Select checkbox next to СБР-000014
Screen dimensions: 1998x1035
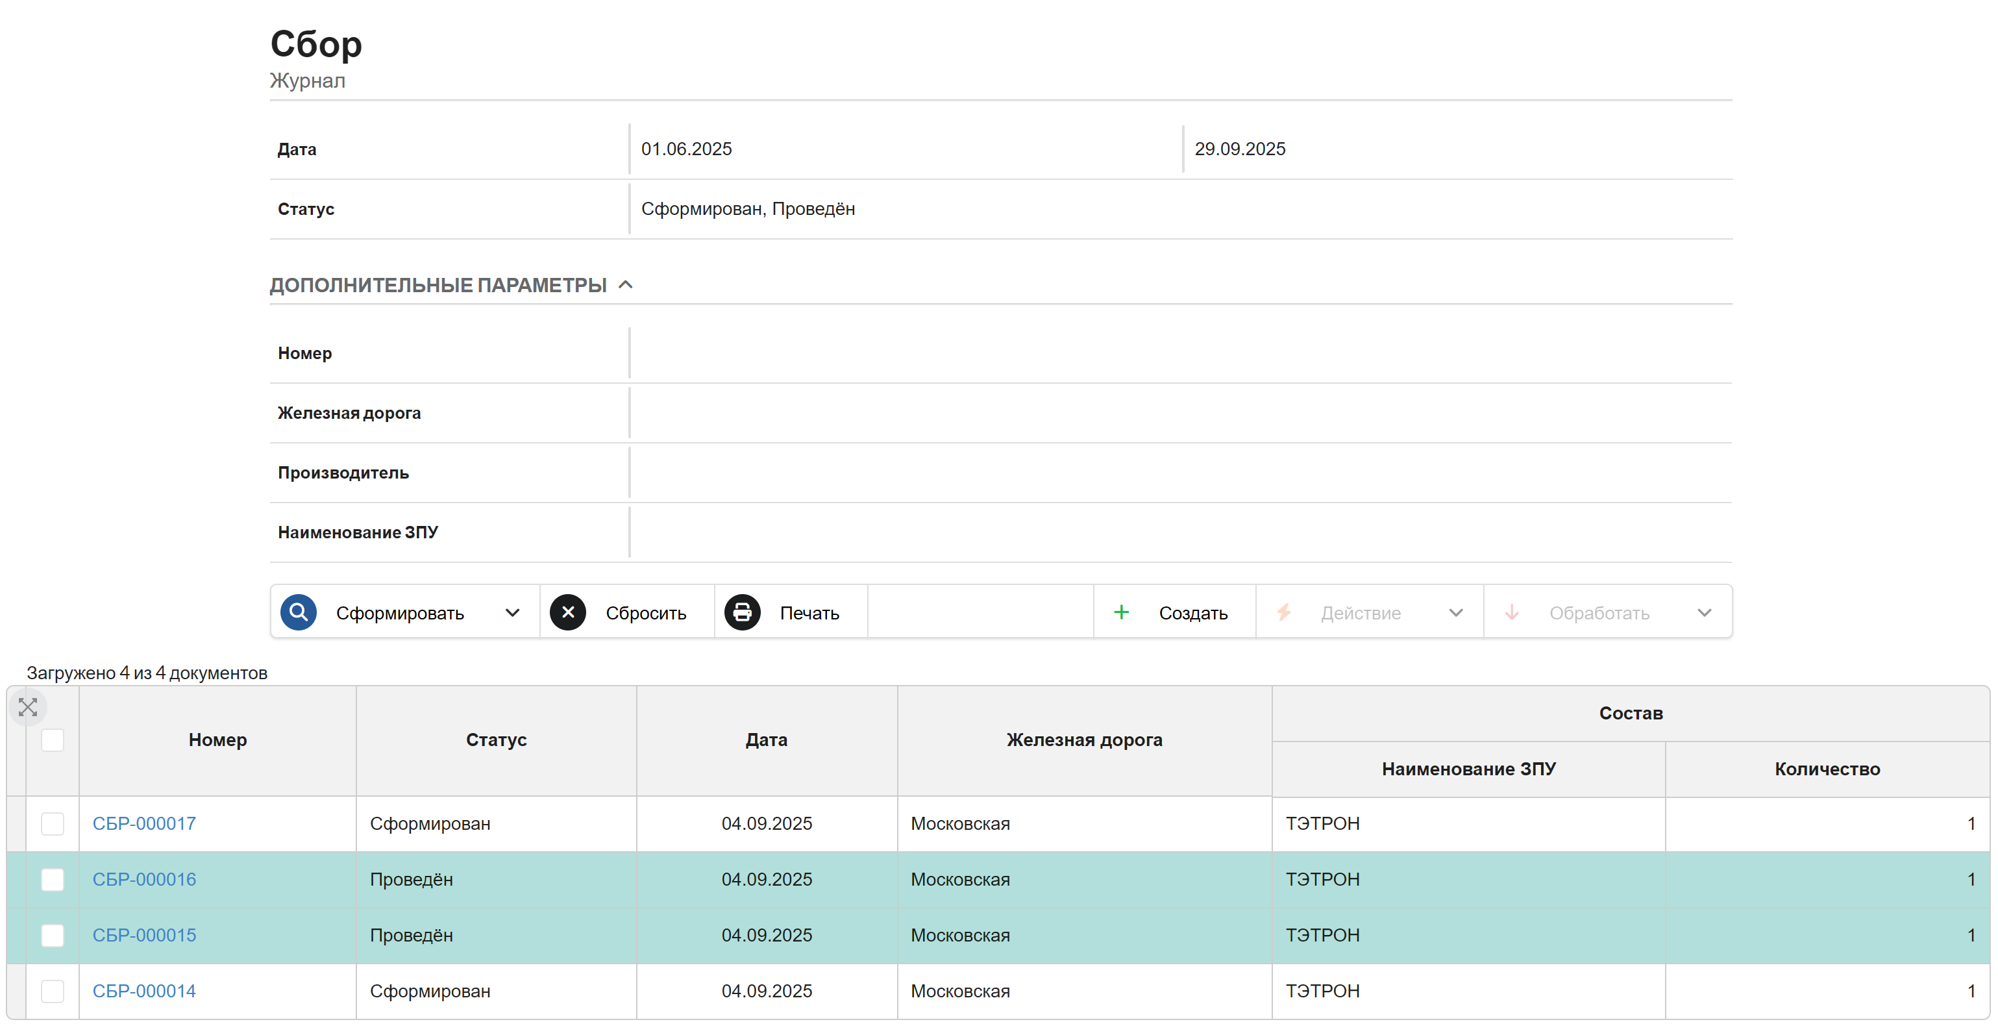coord(53,991)
